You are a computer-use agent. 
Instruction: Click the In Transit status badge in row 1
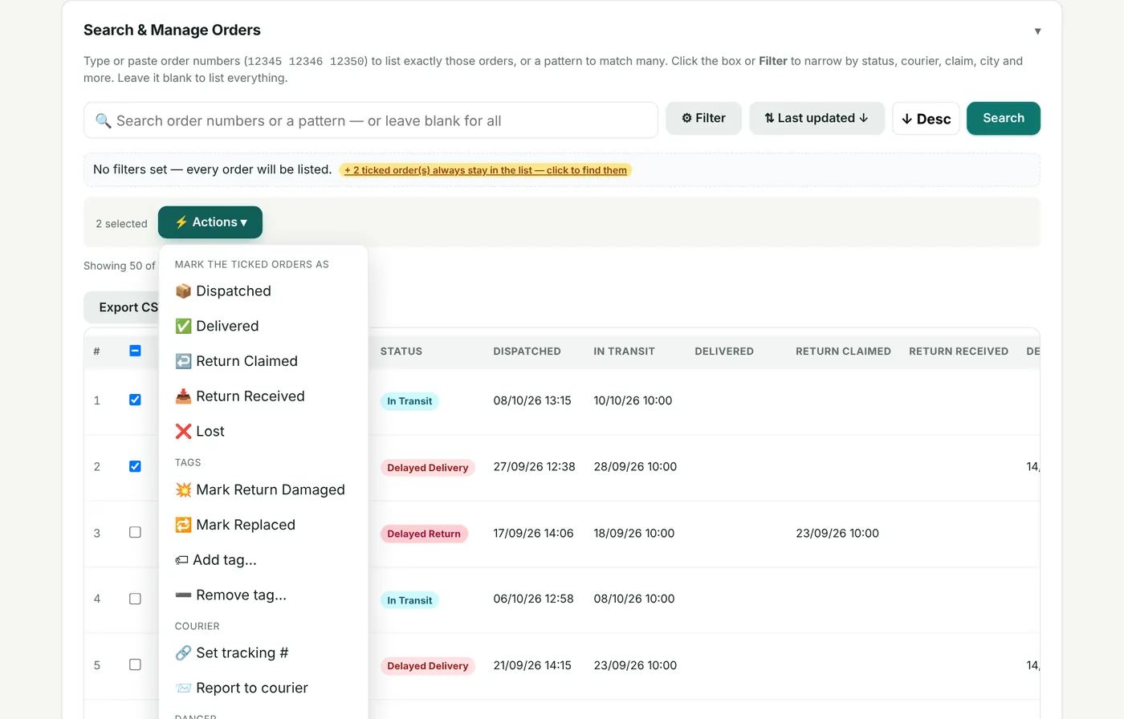coord(409,401)
